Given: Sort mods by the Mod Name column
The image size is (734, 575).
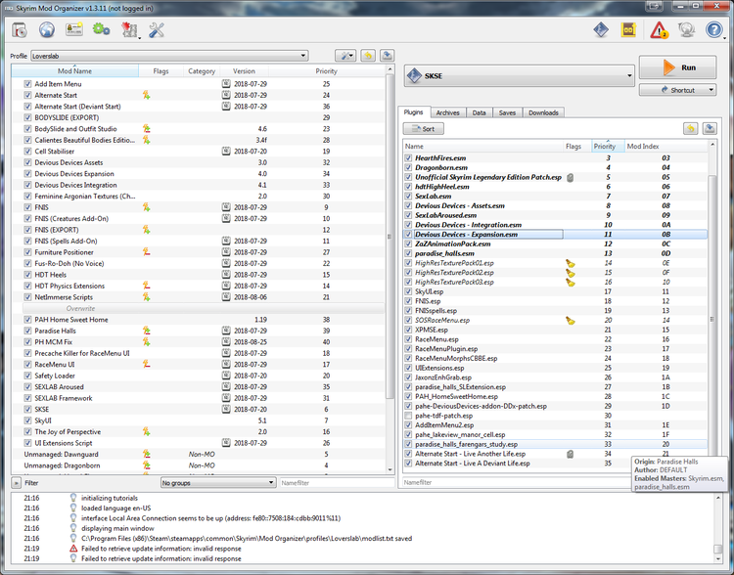Looking at the screenshot, I should point(75,71).
